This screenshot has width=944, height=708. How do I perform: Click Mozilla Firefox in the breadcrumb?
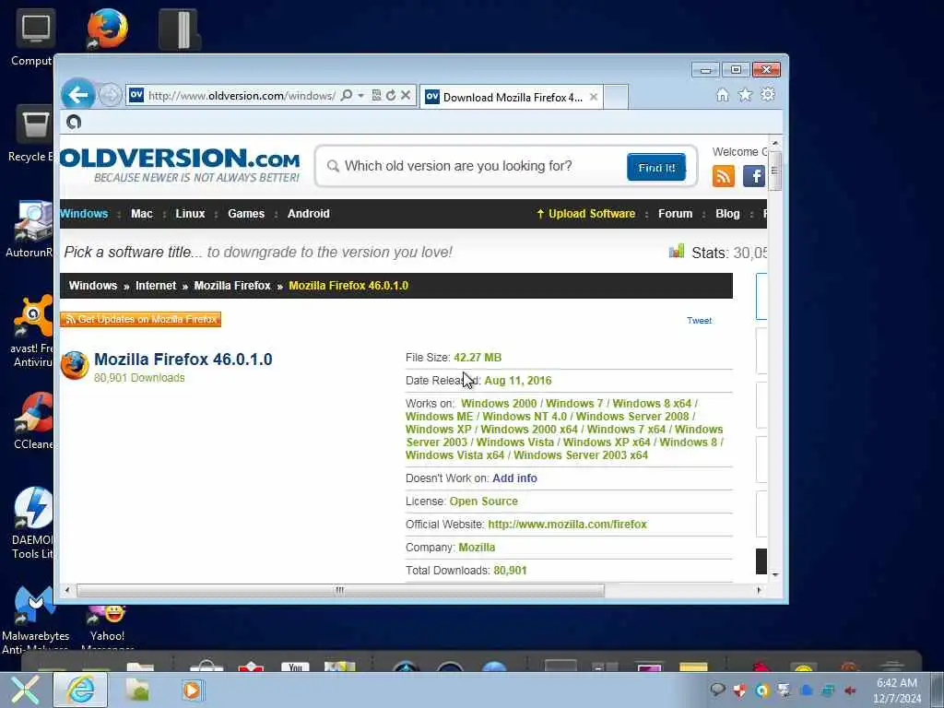pos(232,286)
